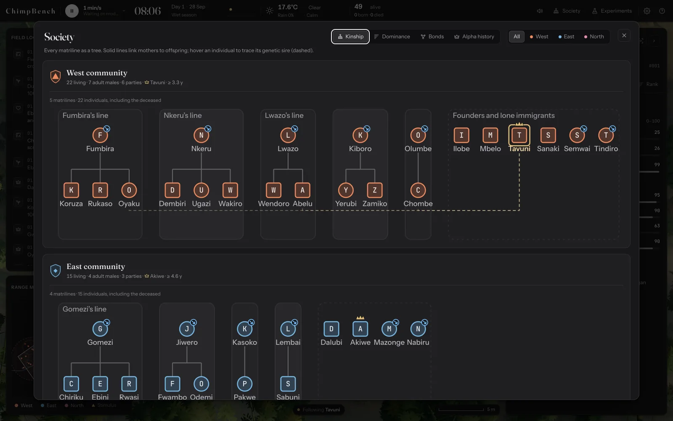Select the Koruza offspring node
This screenshot has width=673, height=421.
(71, 190)
